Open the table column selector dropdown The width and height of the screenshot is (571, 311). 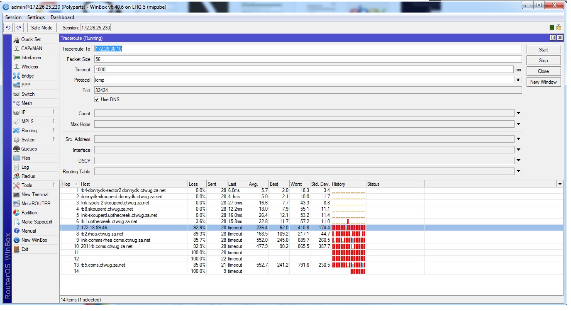[x=560, y=184]
